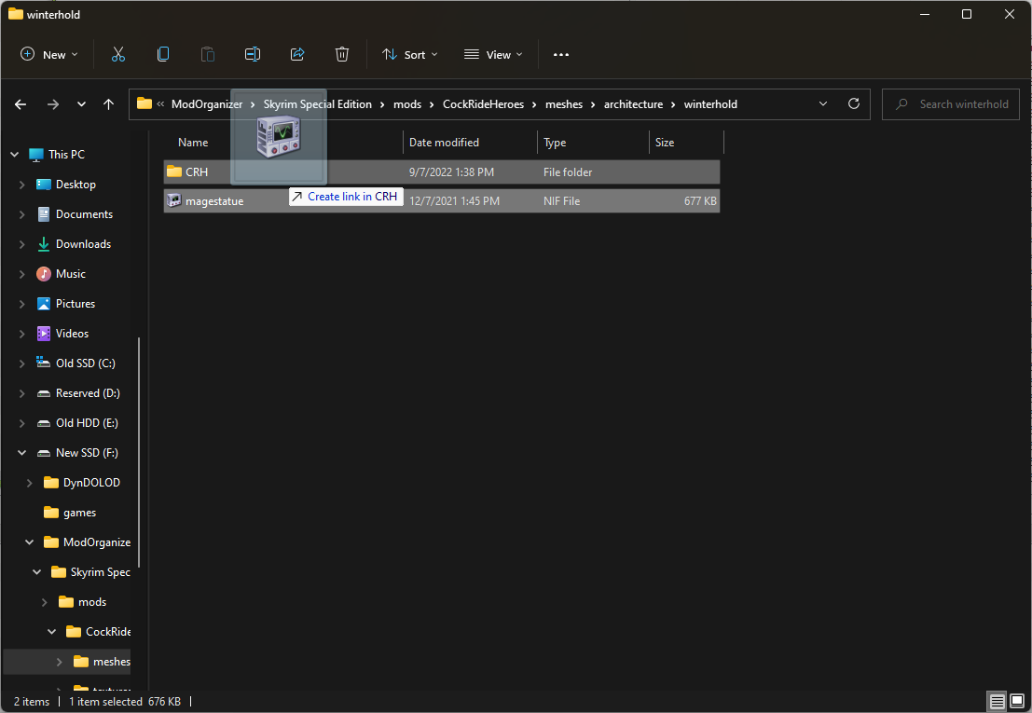Click the winterhold breadcrumb segment
Viewport: 1032px width, 713px height.
(x=710, y=104)
